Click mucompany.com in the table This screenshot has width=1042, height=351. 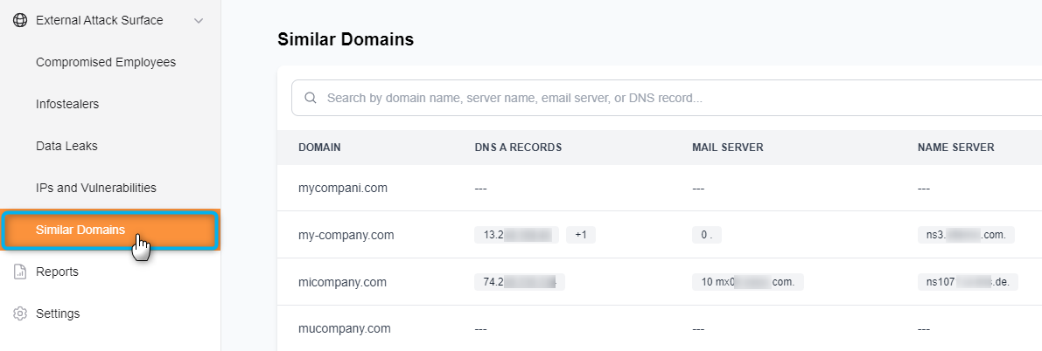(x=344, y=329)
